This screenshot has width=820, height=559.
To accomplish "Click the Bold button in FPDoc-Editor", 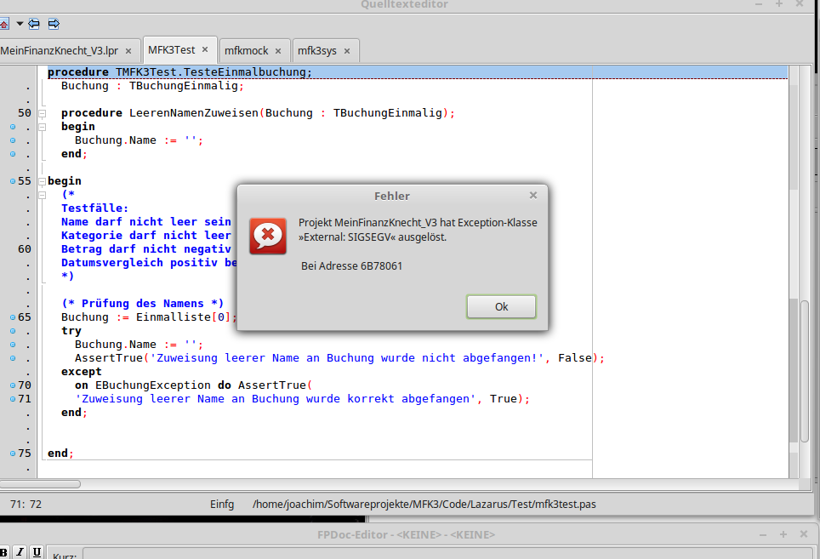I will 6,552.
